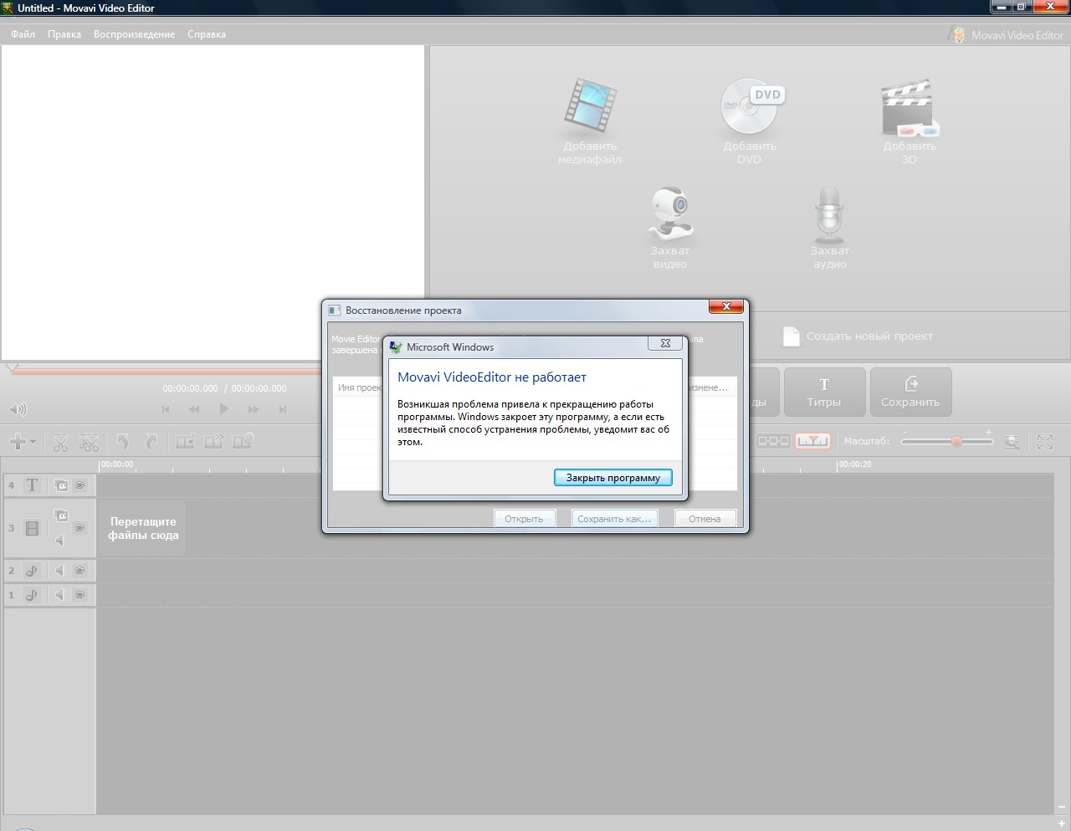Open the add-track plus dropdown
The height and width of the screenshot is (831, 1071).
tap(22, 441)
